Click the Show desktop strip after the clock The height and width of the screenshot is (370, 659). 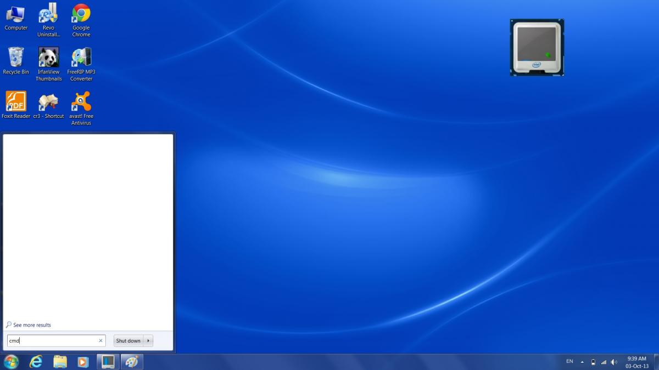pyautogui.click(x=655, y=362)
